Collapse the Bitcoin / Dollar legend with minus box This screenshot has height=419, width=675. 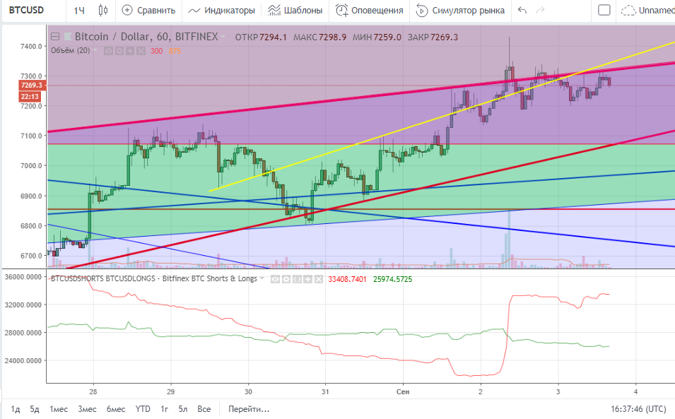[x=55, y=37]
